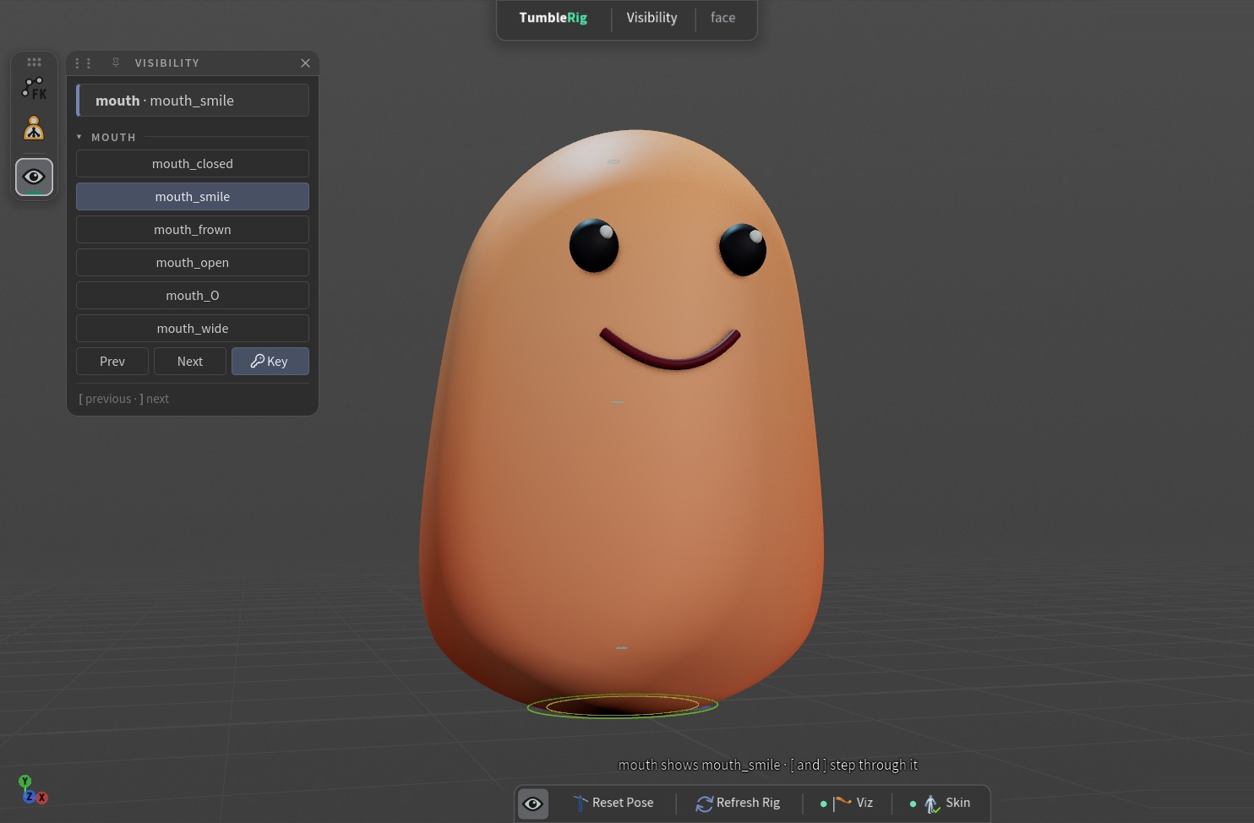Open the Visibility tab in the top bar
This screenshot has width=1254, height=823.
[652, 18]
